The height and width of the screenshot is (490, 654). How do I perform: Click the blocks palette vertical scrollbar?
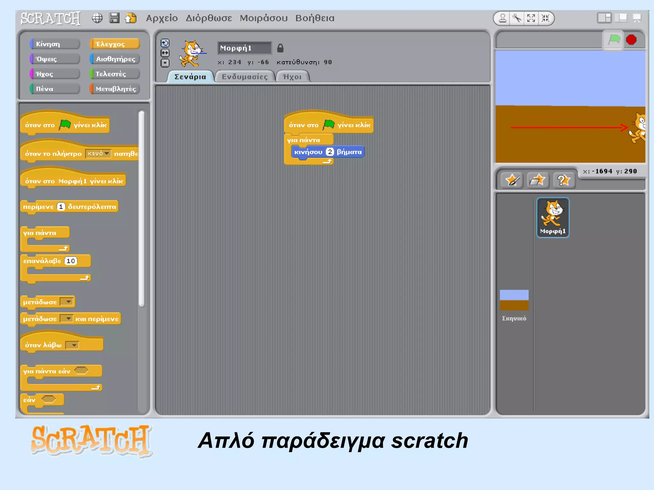[141, 209]
